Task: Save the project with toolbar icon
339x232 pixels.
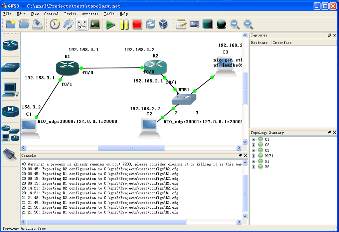Action: (x=37, y=24)
